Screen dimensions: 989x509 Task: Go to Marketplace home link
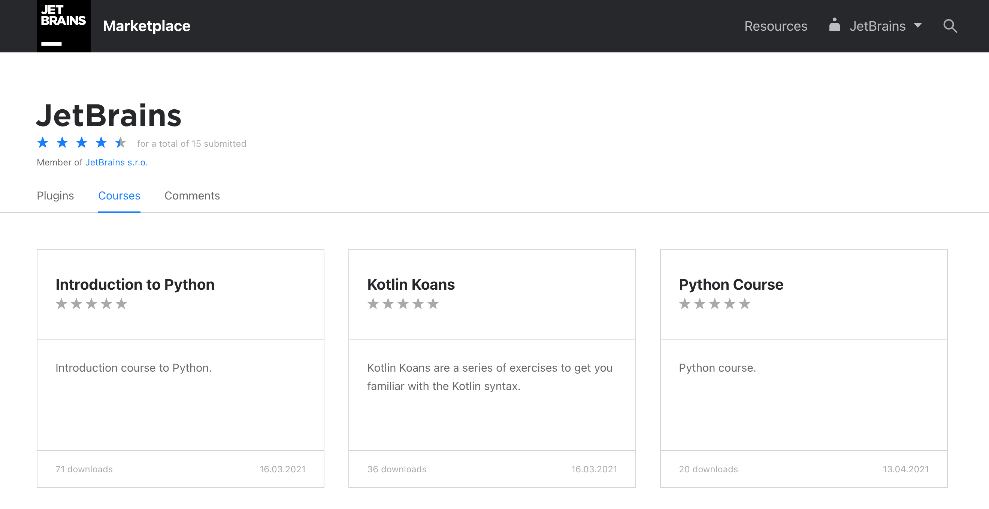click(x=146, y=26)
